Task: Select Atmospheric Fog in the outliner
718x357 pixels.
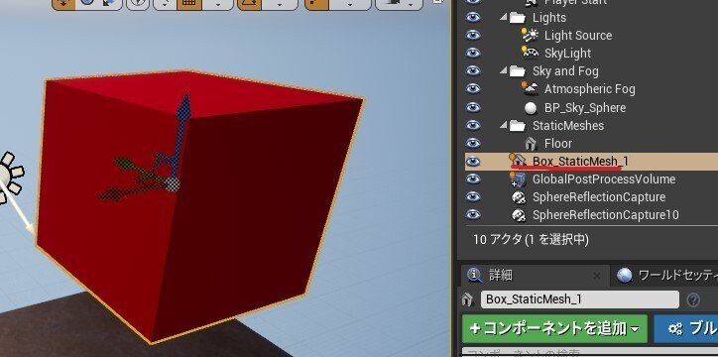Action: [x=590, y=89]
